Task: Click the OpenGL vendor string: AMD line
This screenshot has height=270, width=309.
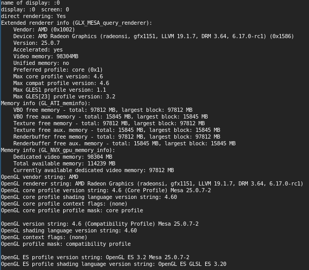Action: click(40, 177)
